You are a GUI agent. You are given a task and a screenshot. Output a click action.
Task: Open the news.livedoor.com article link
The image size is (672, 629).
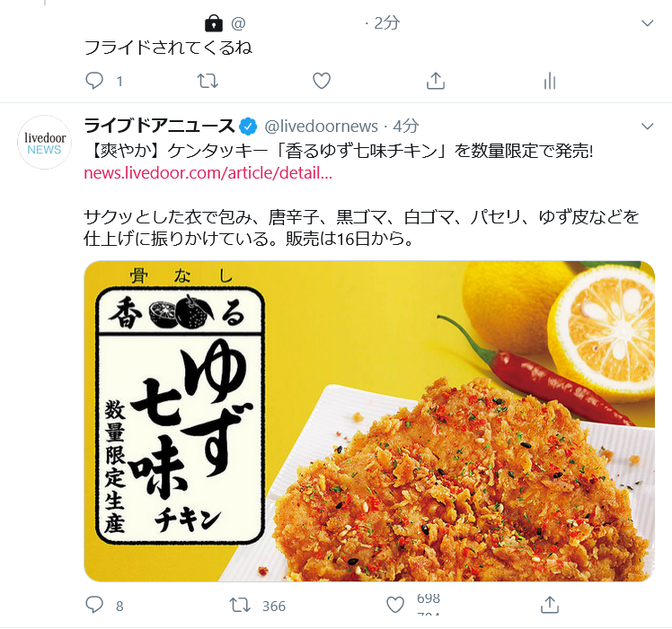tap(208, 173)
